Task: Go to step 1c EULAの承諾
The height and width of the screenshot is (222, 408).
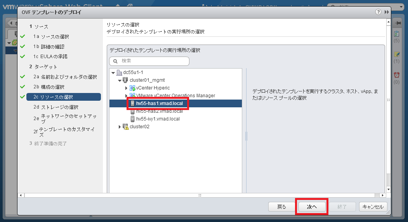Action: pos(50,57)
